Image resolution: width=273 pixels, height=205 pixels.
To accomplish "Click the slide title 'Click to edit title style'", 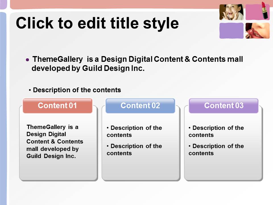I will point(97,23).
